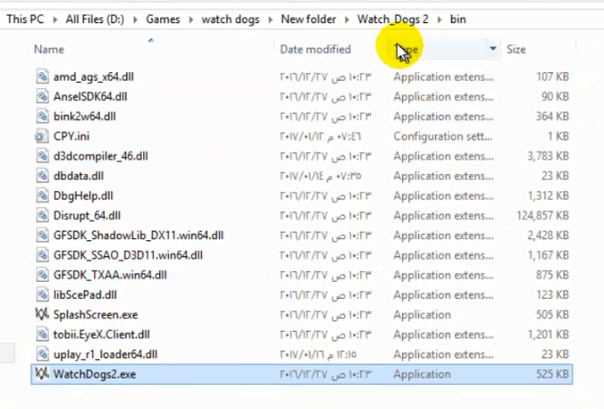Click the date modified of dbdata.dll
The height and width of the screenshot is (409, 604).
pos(320,176)
